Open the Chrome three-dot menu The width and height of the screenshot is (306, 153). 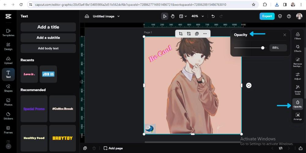[x=301, y=5]
